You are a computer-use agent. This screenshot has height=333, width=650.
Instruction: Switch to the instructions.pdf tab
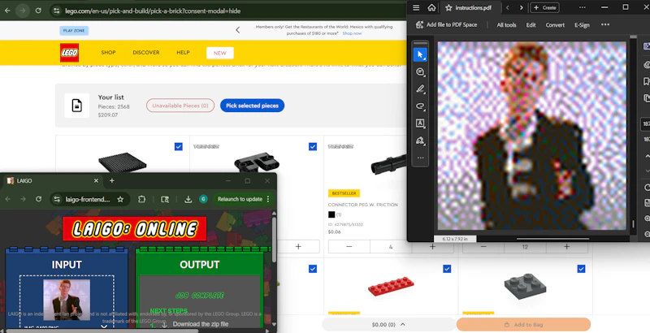click(x=473, y=7)
